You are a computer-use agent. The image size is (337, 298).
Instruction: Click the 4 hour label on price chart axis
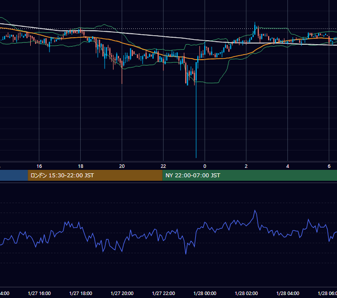pos(287,166)
